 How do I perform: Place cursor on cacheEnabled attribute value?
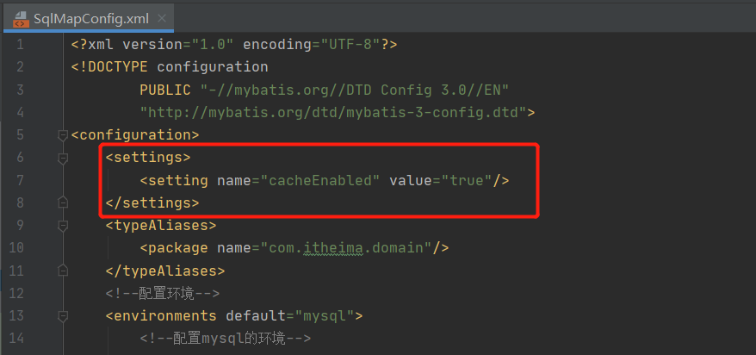[x=320, y=180]
